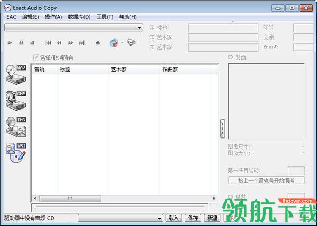Click the scrollbar left arrow
Screen dimensions: 317x226
point(35,199)
